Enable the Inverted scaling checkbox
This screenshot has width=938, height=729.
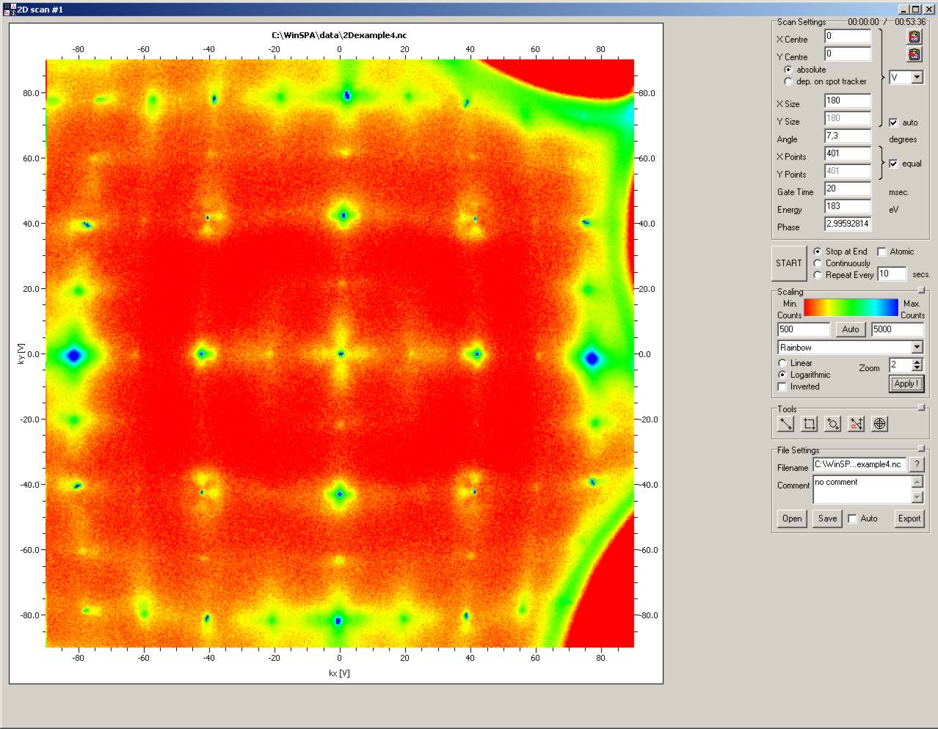pos(782,387)
